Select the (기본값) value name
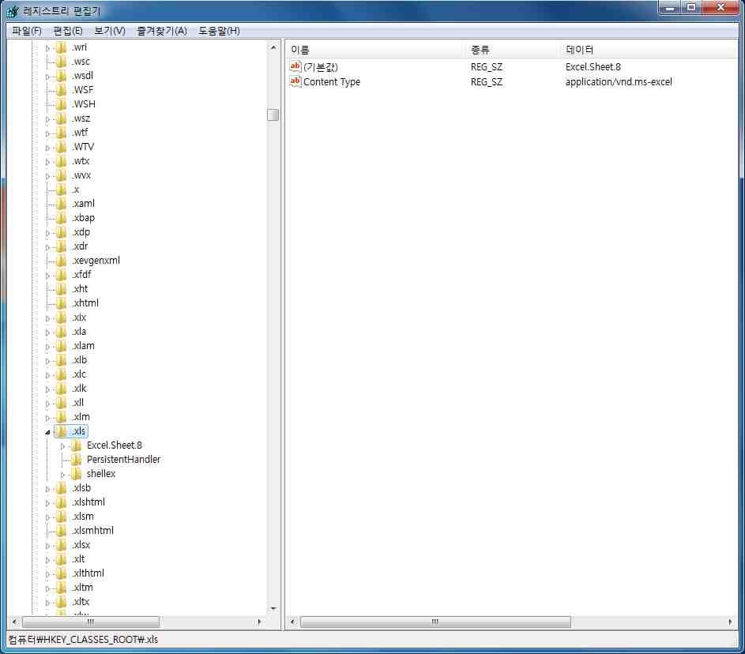Viewport: 745px width, 654px height. click(320, 67)
